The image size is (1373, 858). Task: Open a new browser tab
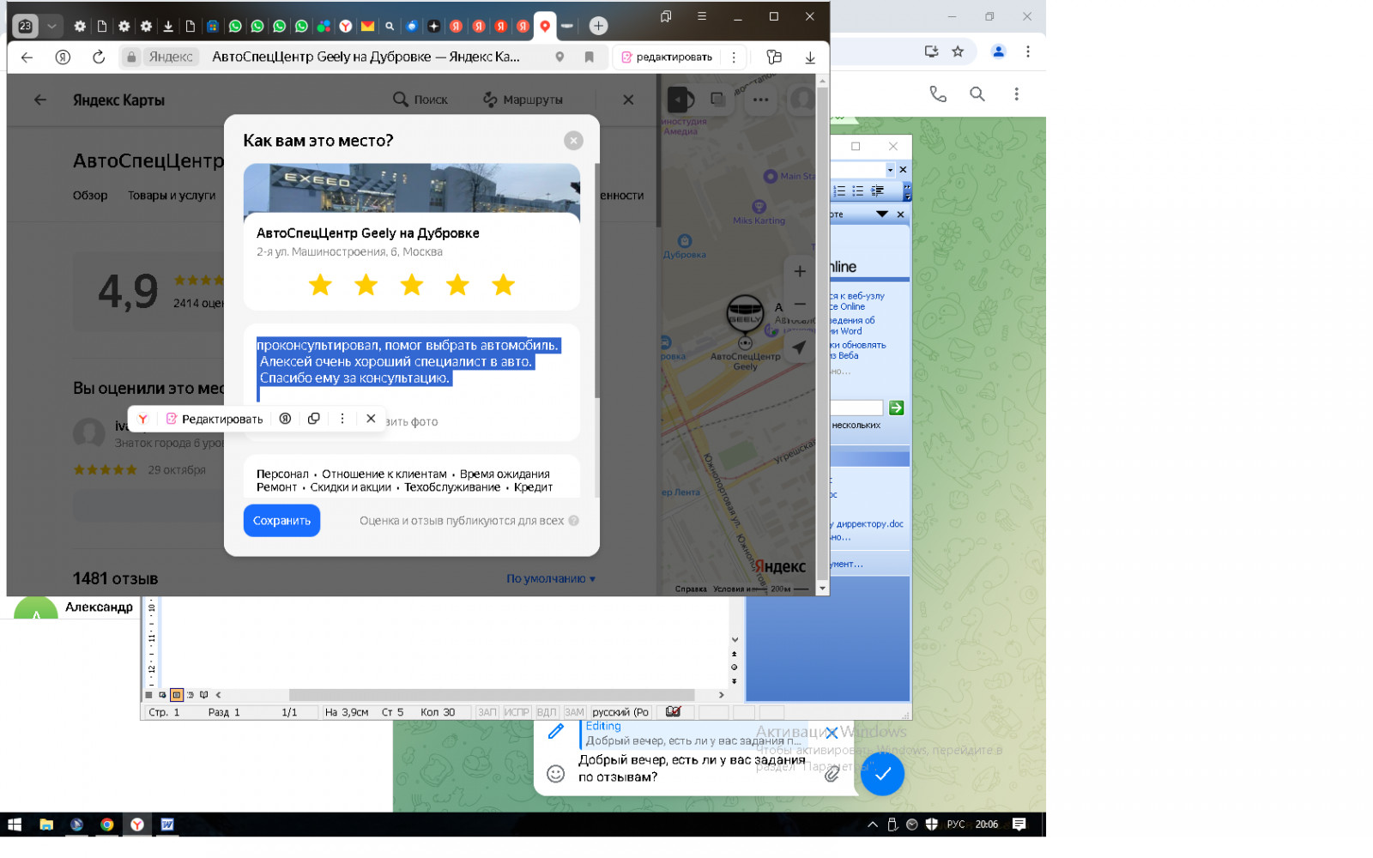pos(598,26)
